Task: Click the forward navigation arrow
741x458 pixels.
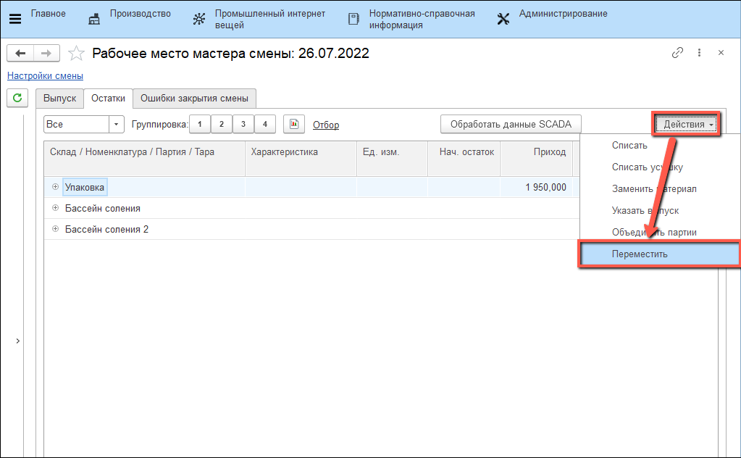Action: (46, 53)
